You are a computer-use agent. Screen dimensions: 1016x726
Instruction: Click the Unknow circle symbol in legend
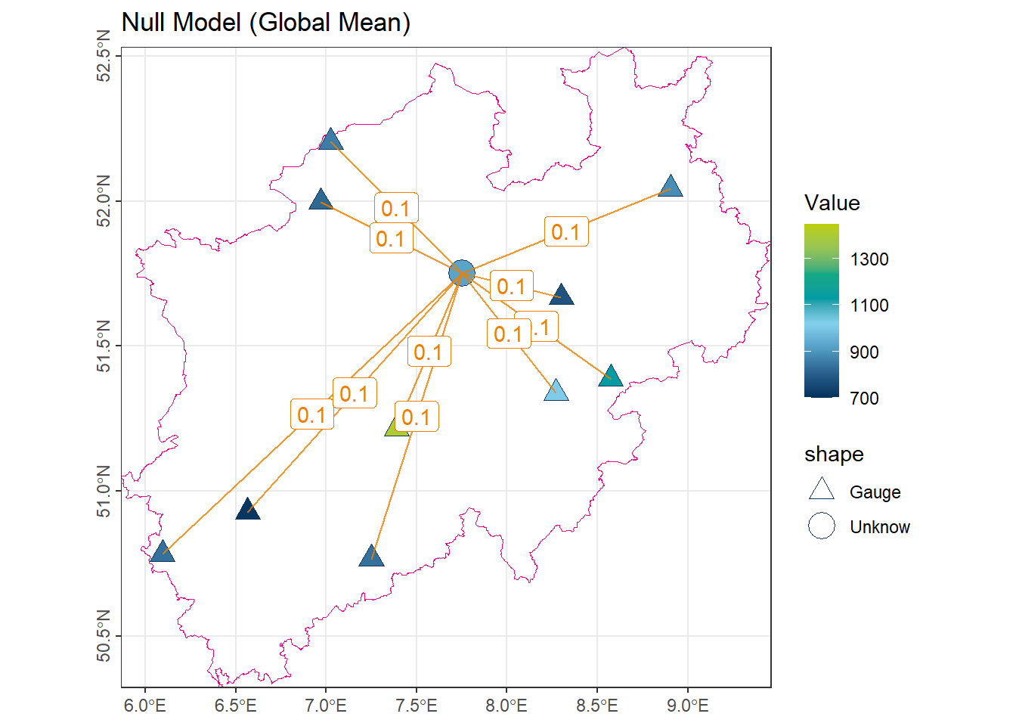click(x=822, y=526)
